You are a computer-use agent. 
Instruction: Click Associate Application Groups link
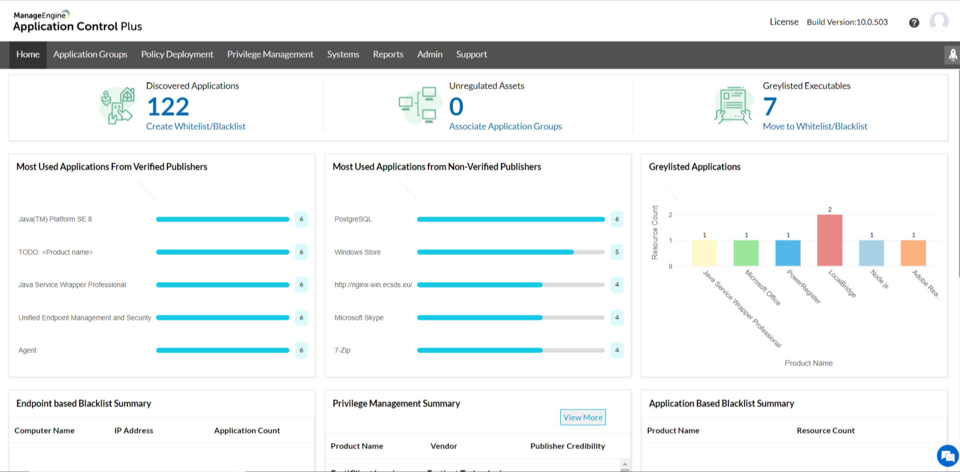coord(506,127)
